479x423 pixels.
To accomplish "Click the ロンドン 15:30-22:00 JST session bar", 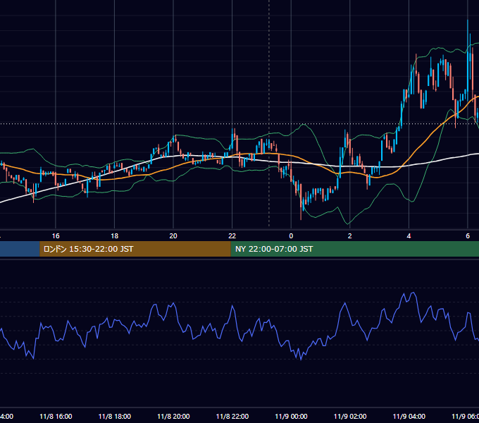I will [135, 249].
